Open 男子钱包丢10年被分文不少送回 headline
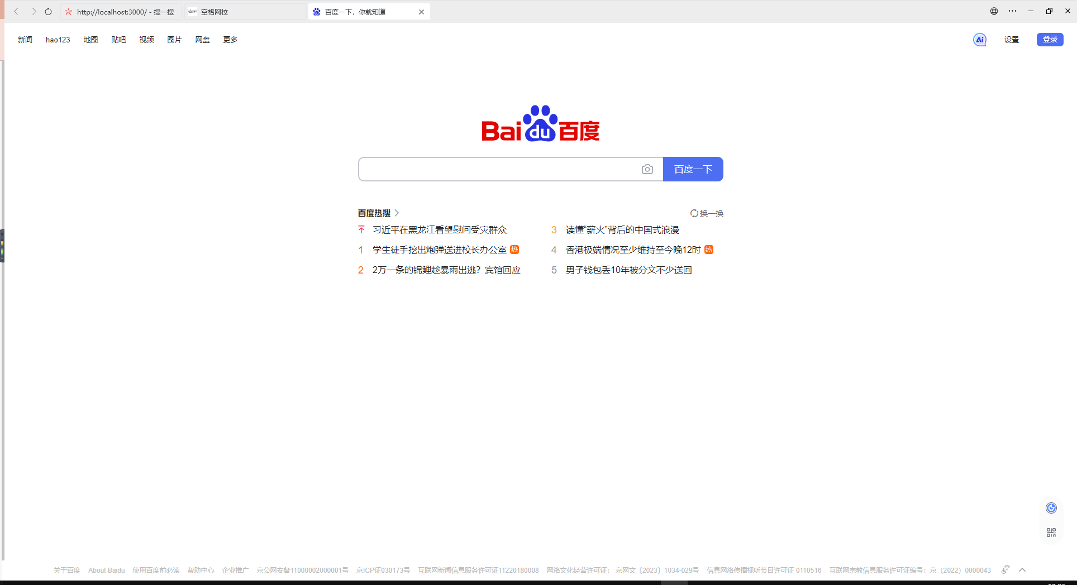Screen dimensions: 1077x585 point(628,270)
